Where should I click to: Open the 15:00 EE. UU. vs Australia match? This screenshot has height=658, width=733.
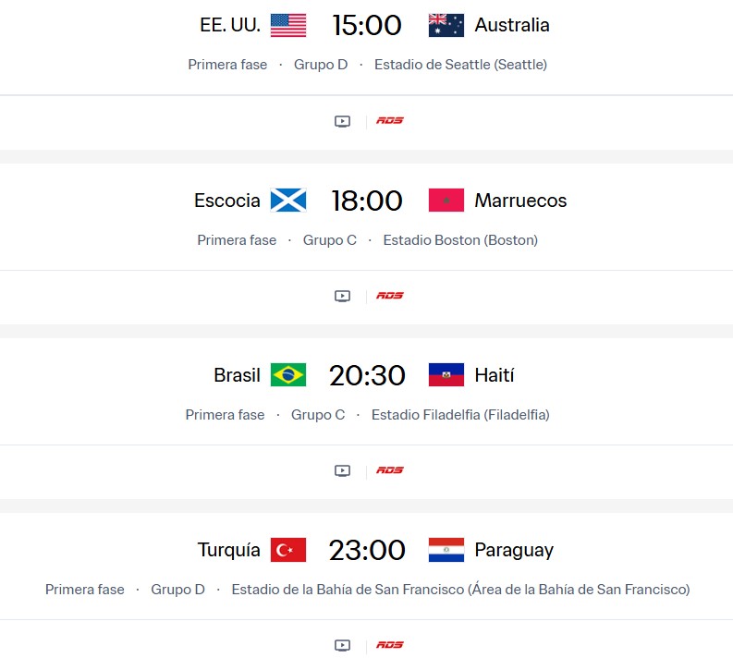click(367, 26)
